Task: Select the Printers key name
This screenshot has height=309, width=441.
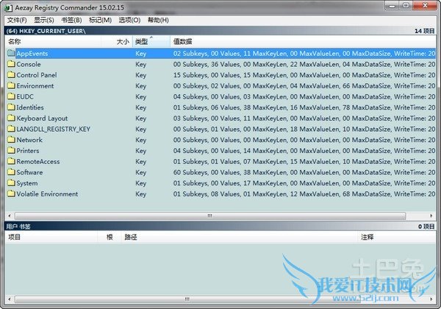Action: click(x=28, y=151)
